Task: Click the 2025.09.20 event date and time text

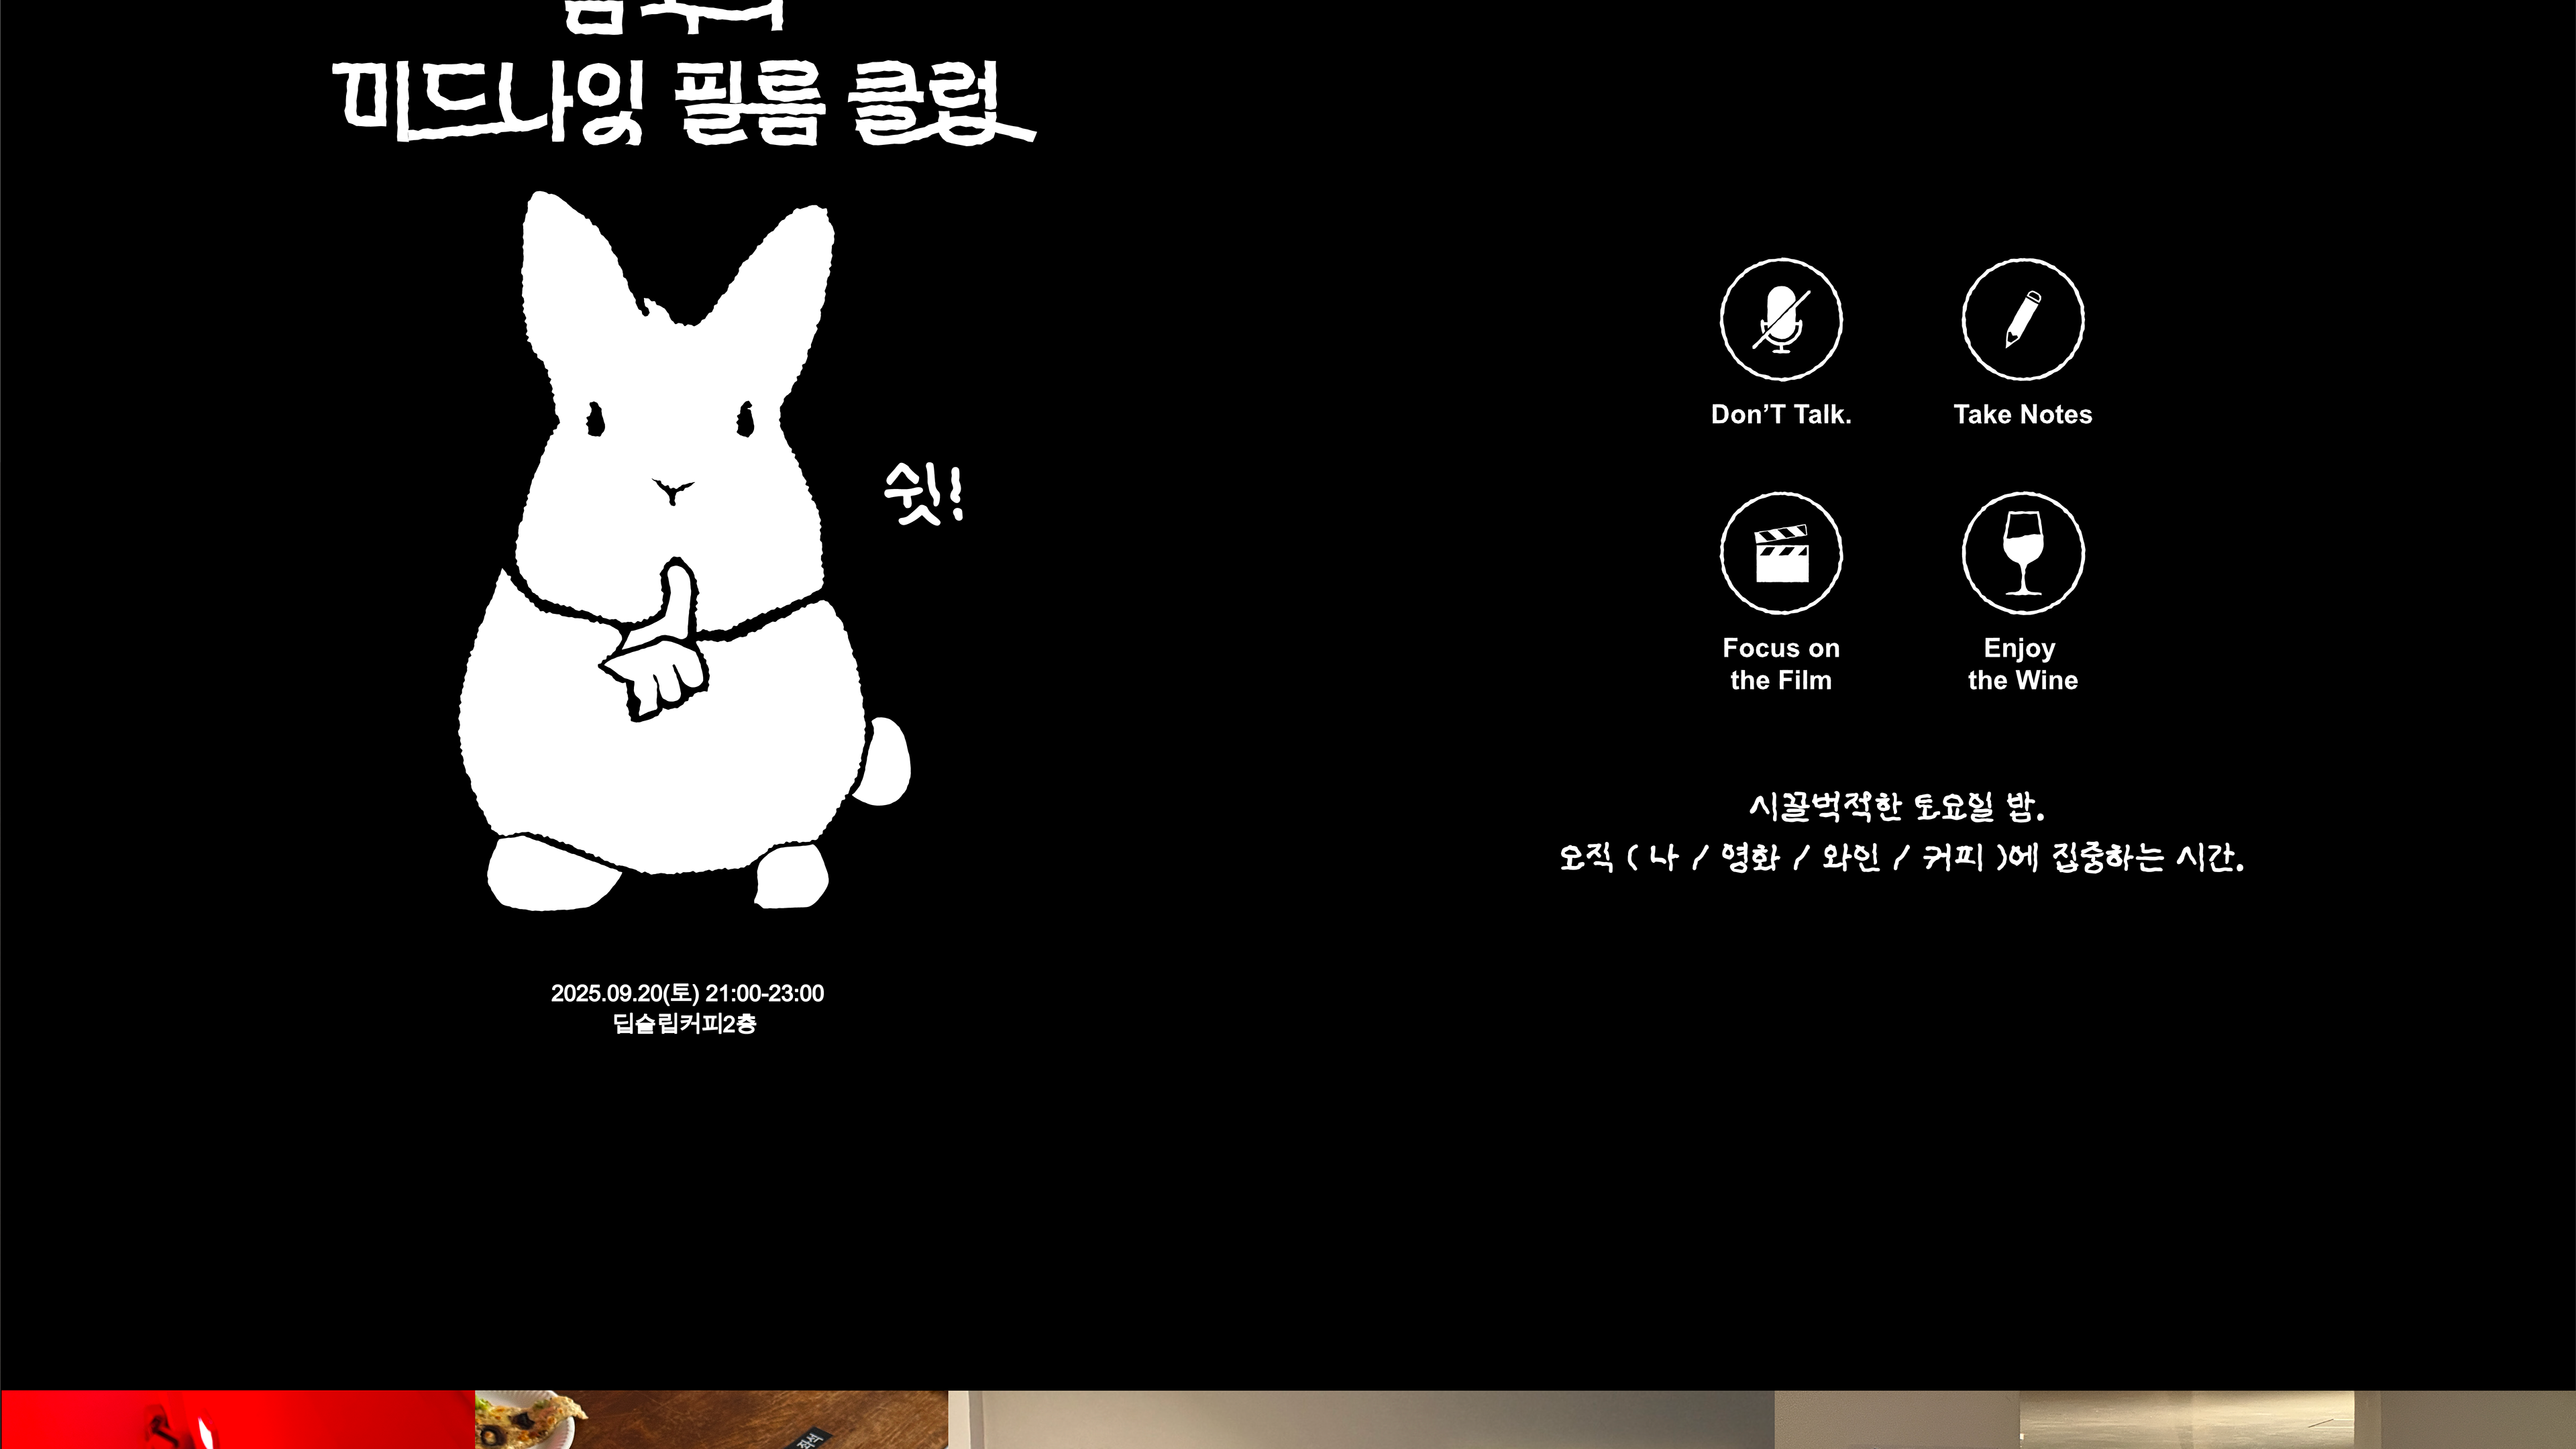Action: 687,994
